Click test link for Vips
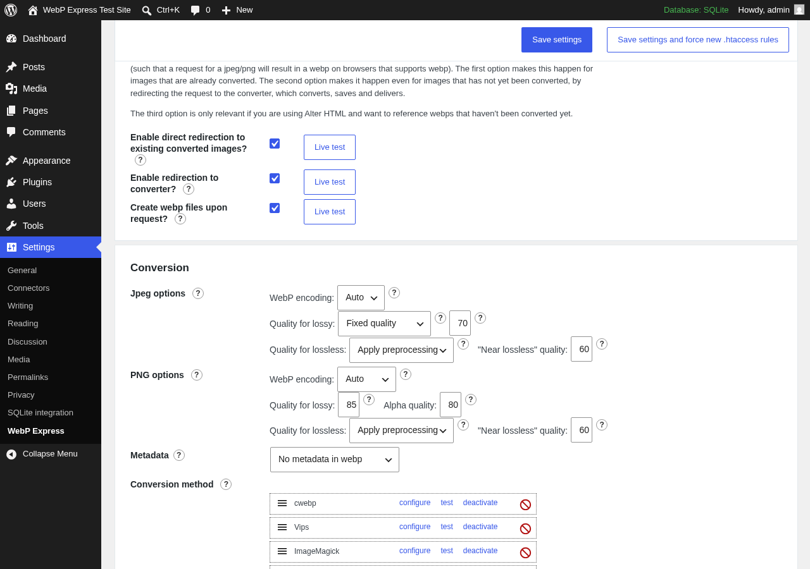The image size is (810, 569). click(447, 527)
